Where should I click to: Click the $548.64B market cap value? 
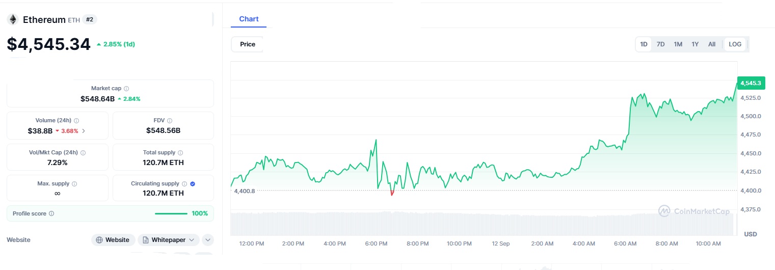97,99
